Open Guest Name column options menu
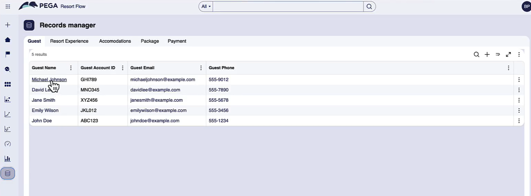 tap(71, 68)
